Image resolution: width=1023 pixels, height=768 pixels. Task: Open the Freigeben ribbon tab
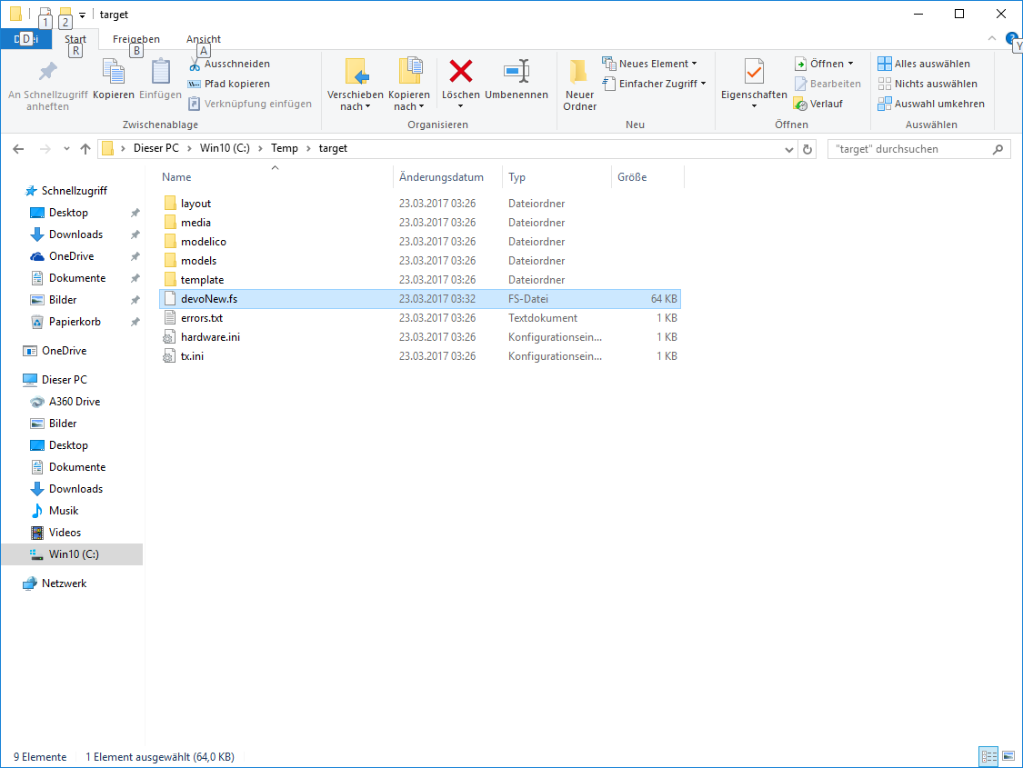[x=135, y=39]
